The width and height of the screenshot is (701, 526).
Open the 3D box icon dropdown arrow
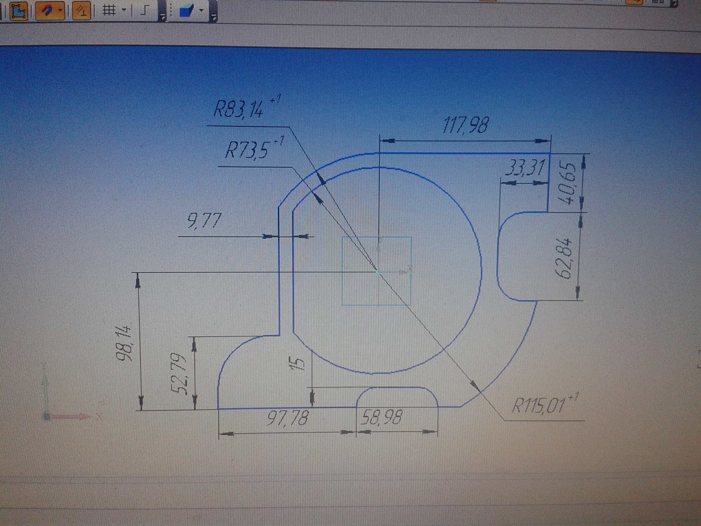(201, 11)
